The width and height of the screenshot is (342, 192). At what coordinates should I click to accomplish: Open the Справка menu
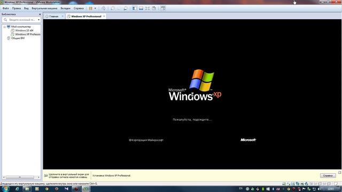(x=79, y=9)
